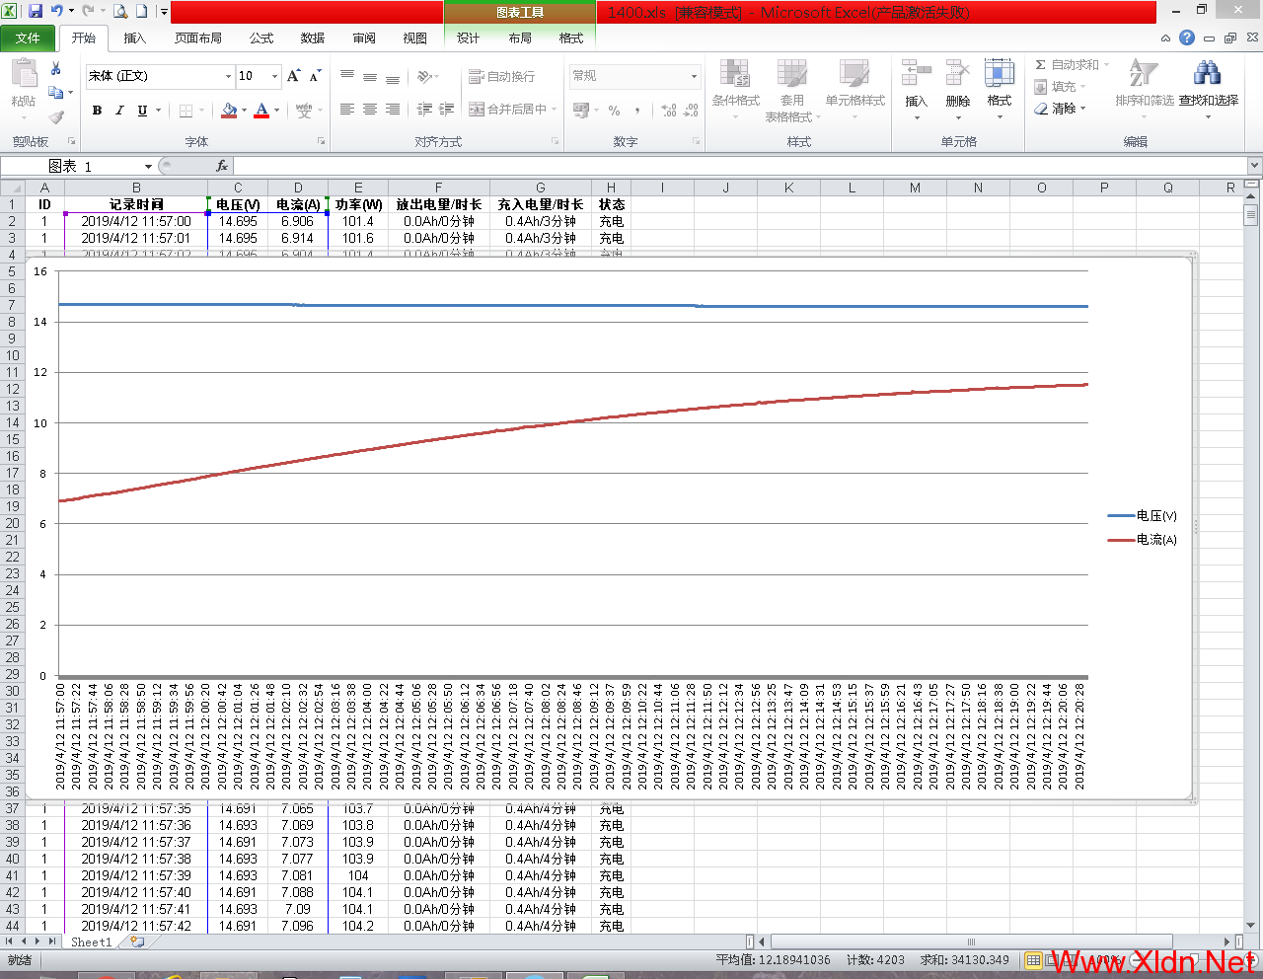This screenshot has height=979, width=1263.
Task: Open the font name dropdown 宋体 (正文)
Action: pos(228,76)
